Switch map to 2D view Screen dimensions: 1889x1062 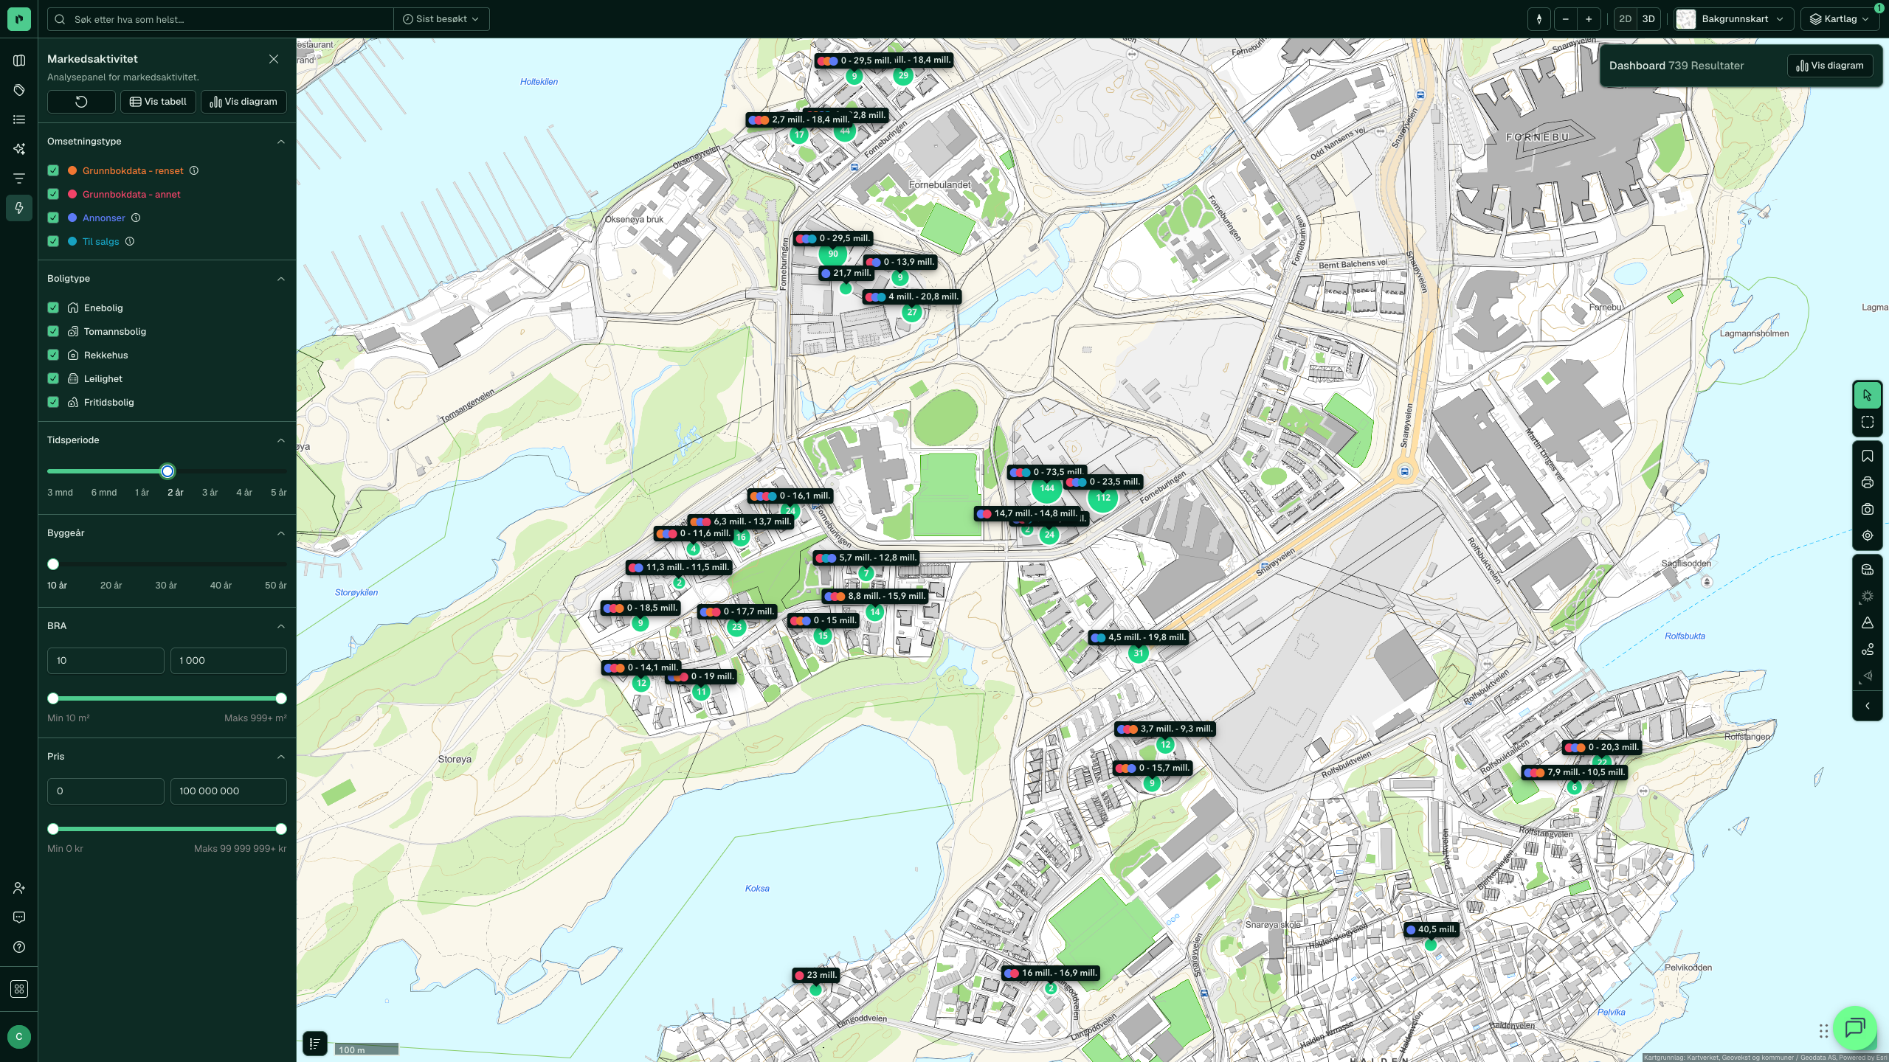point(1625,19)
